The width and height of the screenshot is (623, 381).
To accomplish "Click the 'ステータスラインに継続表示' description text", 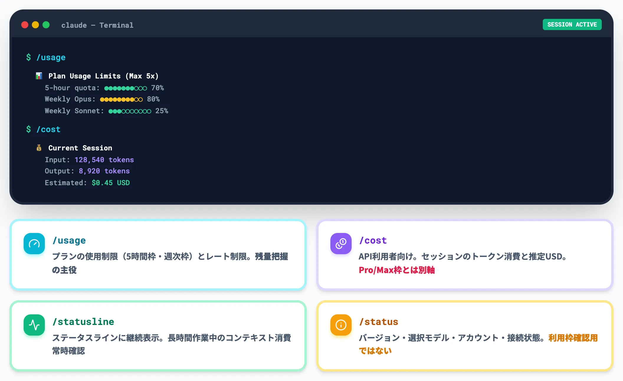I will point(172,344).
